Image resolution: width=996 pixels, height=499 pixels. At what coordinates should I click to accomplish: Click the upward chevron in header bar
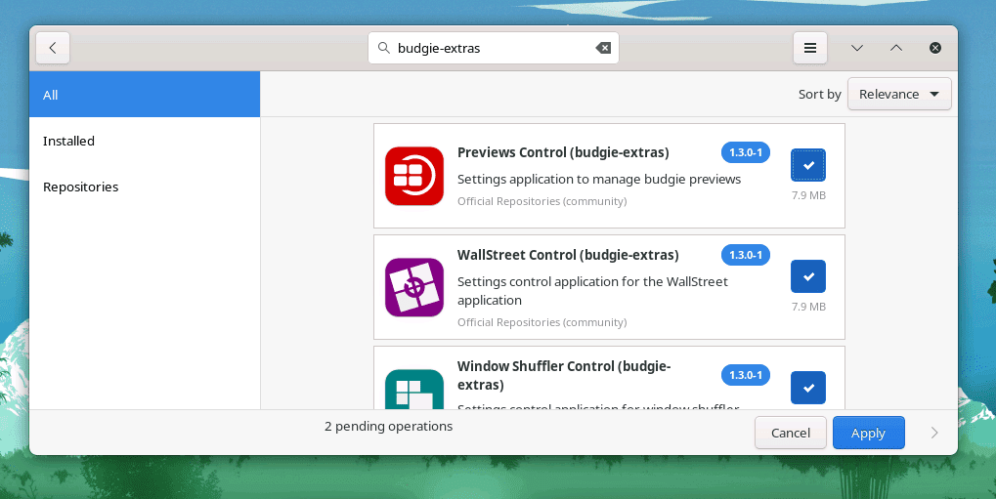pos(895,48)
